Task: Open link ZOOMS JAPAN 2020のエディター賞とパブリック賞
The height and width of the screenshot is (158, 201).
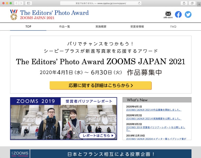Action: tap(156, 139)
